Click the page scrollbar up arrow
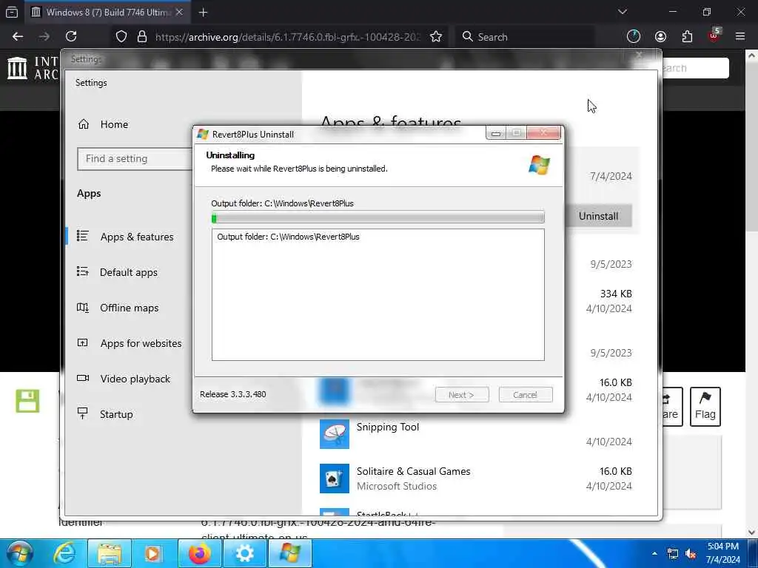 pos(752,55)
